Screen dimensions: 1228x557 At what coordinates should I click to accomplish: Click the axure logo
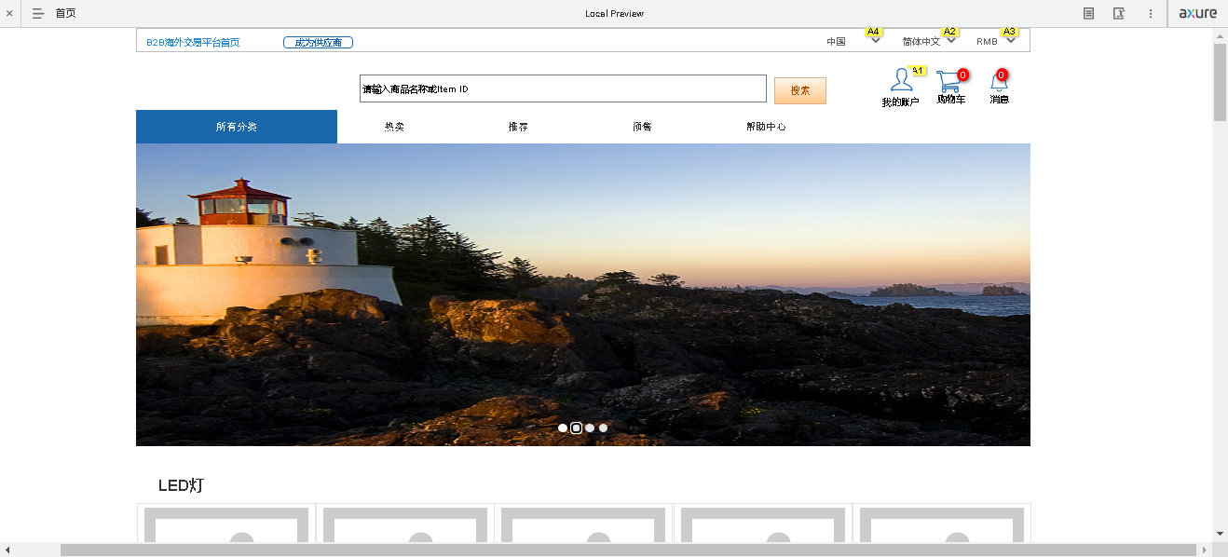tap(1197, 13)
